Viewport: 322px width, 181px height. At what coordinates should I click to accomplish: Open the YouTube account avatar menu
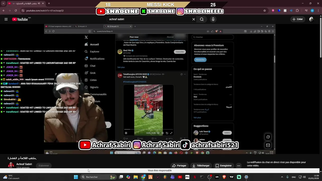pyautogui.click(x=311, y=19)
